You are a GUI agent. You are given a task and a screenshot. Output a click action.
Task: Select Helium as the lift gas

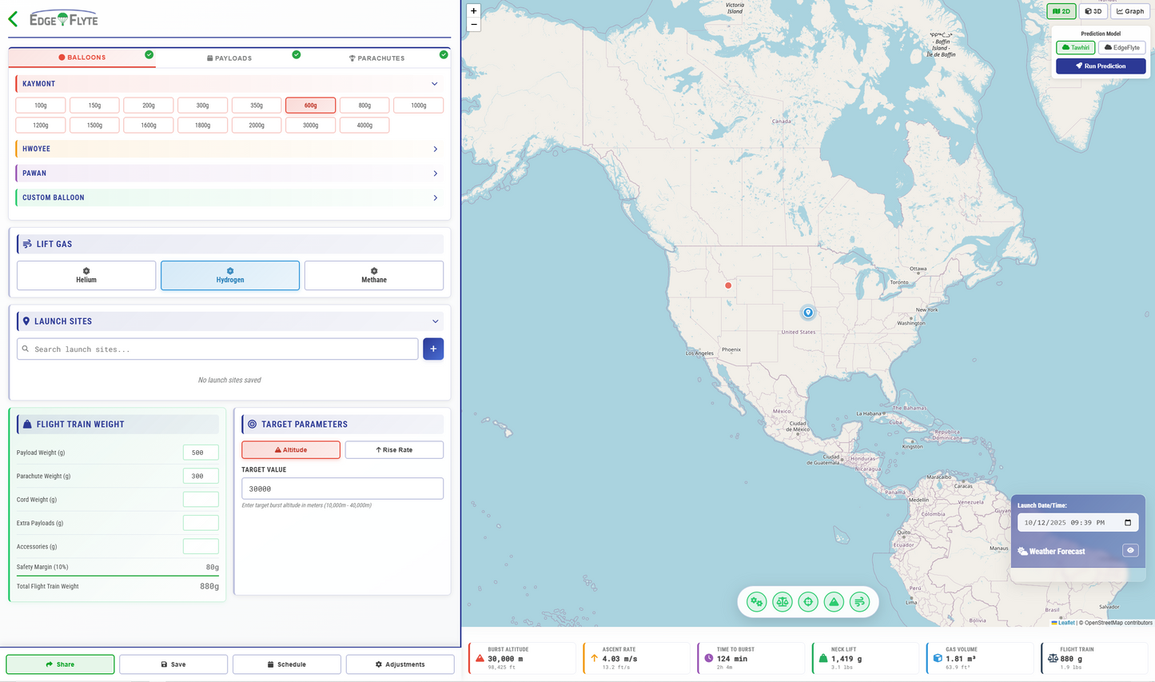[x=86, y=275]
